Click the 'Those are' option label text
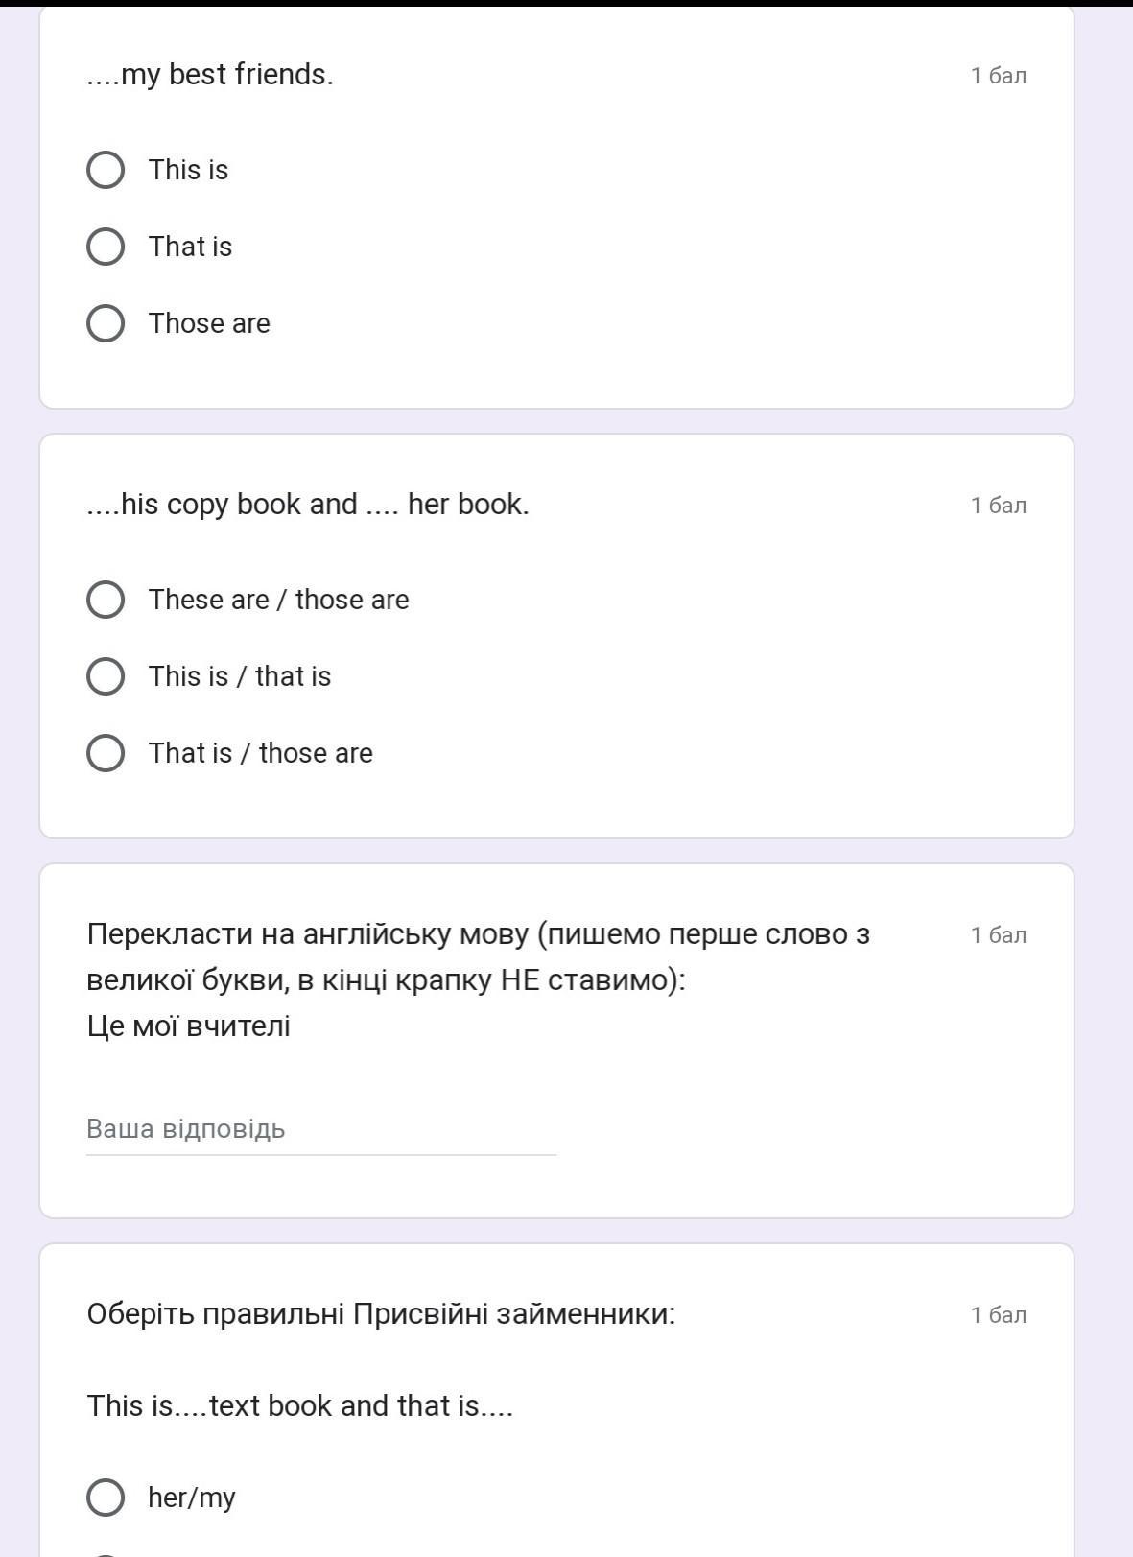 tap(209, 323)
